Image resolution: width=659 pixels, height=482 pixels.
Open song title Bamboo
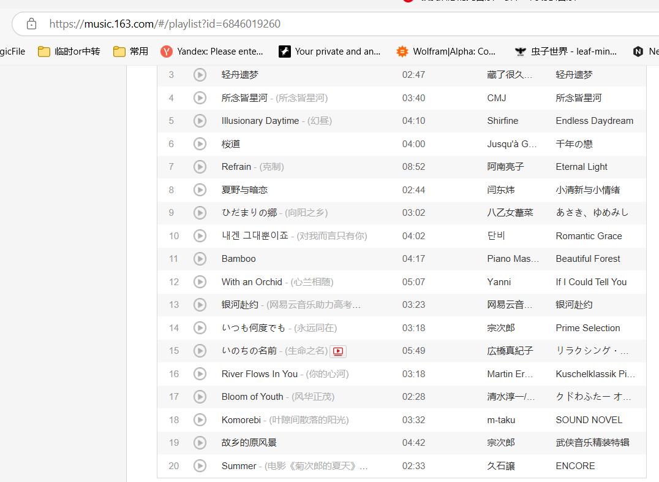[239, 258]
